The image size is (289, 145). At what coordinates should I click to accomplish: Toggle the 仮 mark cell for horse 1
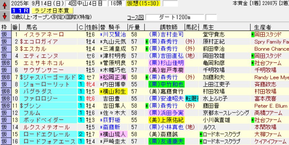(5, 35)
